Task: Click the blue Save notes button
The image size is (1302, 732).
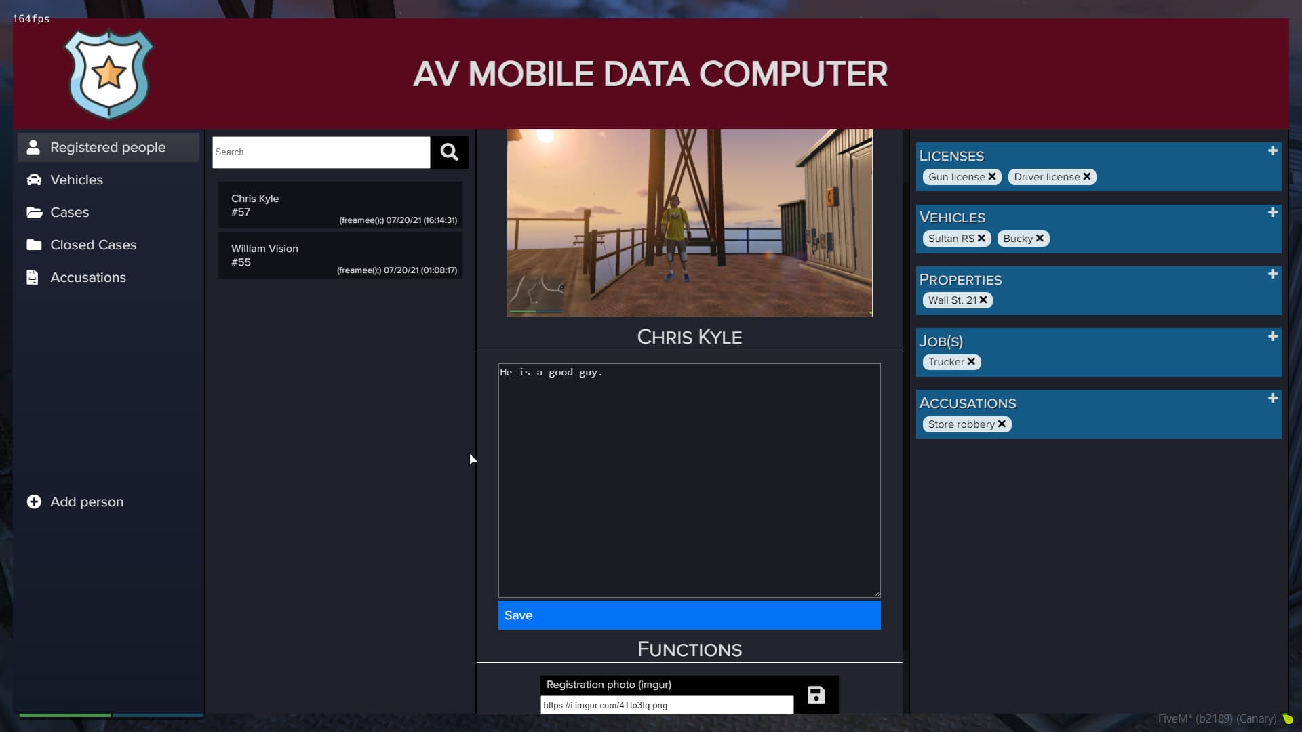Action: tap(689, 615)
